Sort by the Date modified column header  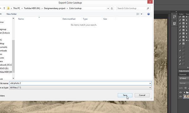(69, 19)
